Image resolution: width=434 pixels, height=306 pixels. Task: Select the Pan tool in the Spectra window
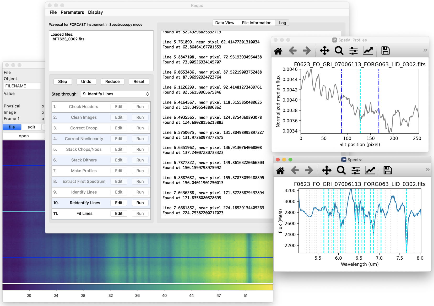[327, 170]
